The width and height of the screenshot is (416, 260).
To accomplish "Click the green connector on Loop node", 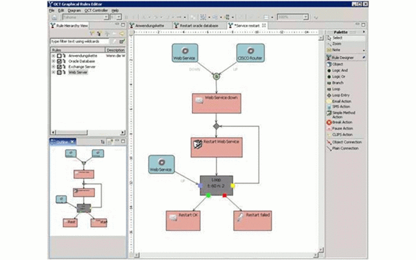I will (x=208, y=195).
